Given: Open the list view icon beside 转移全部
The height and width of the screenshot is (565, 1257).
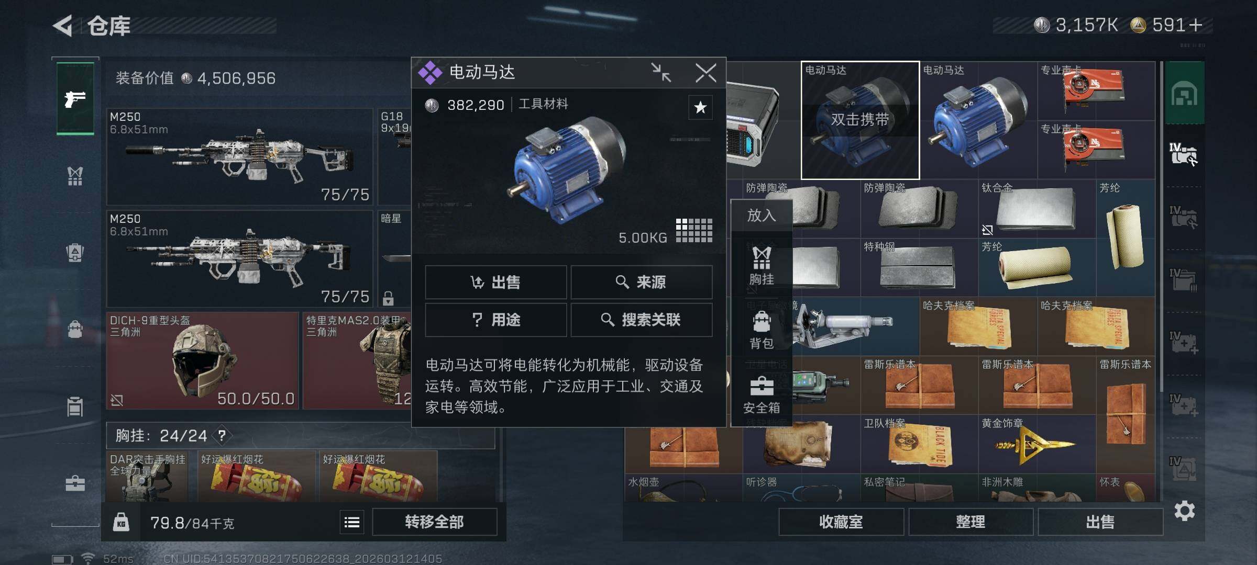Looking at the screenshot, I should point(352,522).
